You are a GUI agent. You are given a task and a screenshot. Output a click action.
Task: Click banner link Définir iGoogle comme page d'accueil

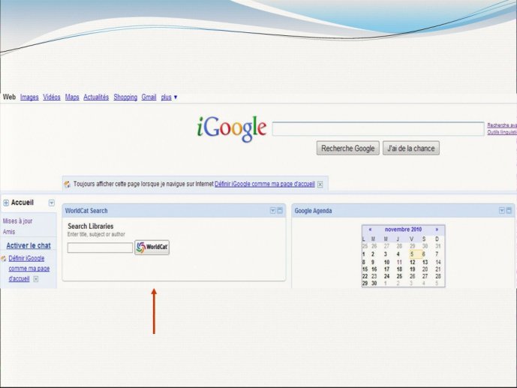265,184
